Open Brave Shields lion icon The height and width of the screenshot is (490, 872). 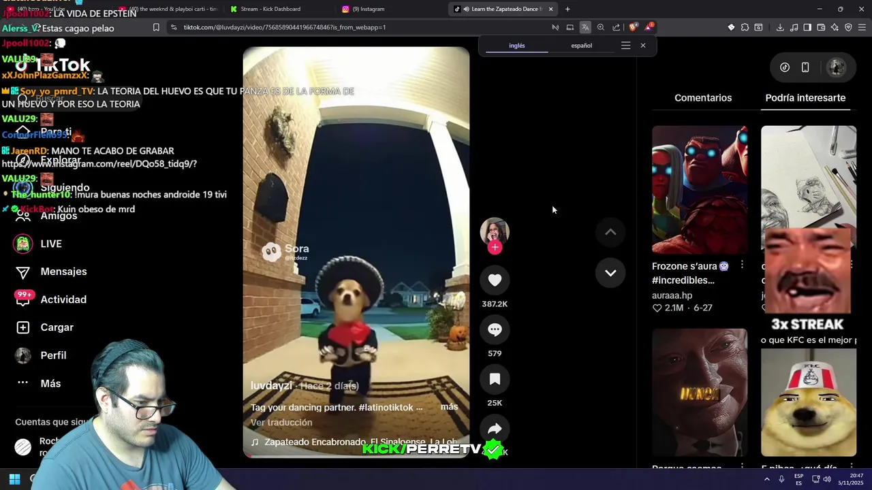633,27
